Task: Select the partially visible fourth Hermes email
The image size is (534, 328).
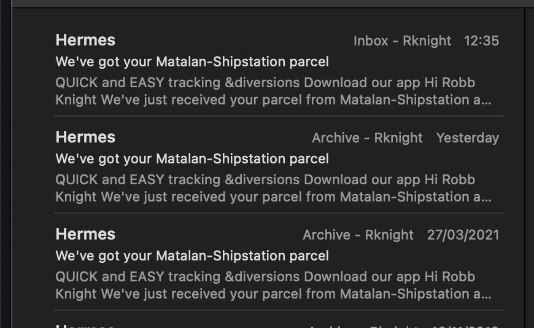Action: click(279, 320)
